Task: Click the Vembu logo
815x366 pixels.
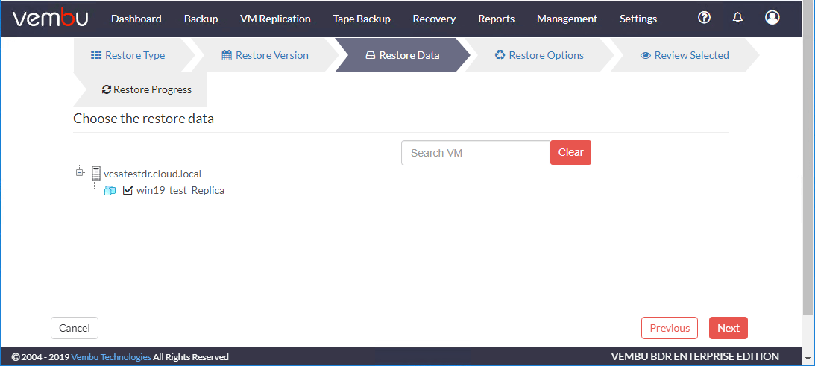Action: point(50,18)
